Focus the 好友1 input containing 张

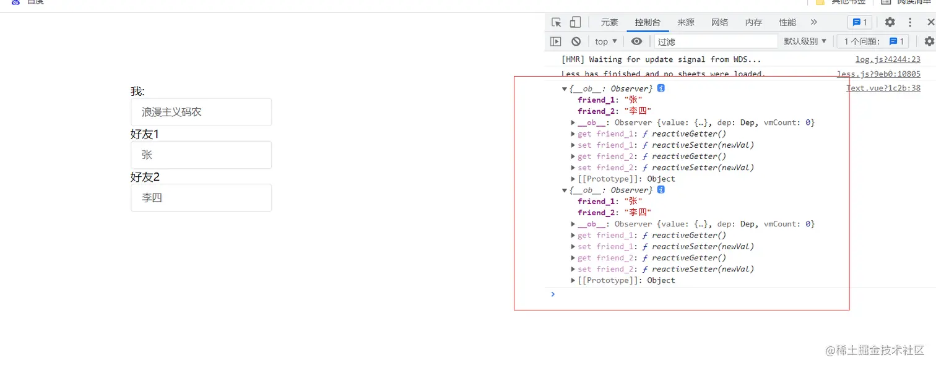click(x=201, y=155)
